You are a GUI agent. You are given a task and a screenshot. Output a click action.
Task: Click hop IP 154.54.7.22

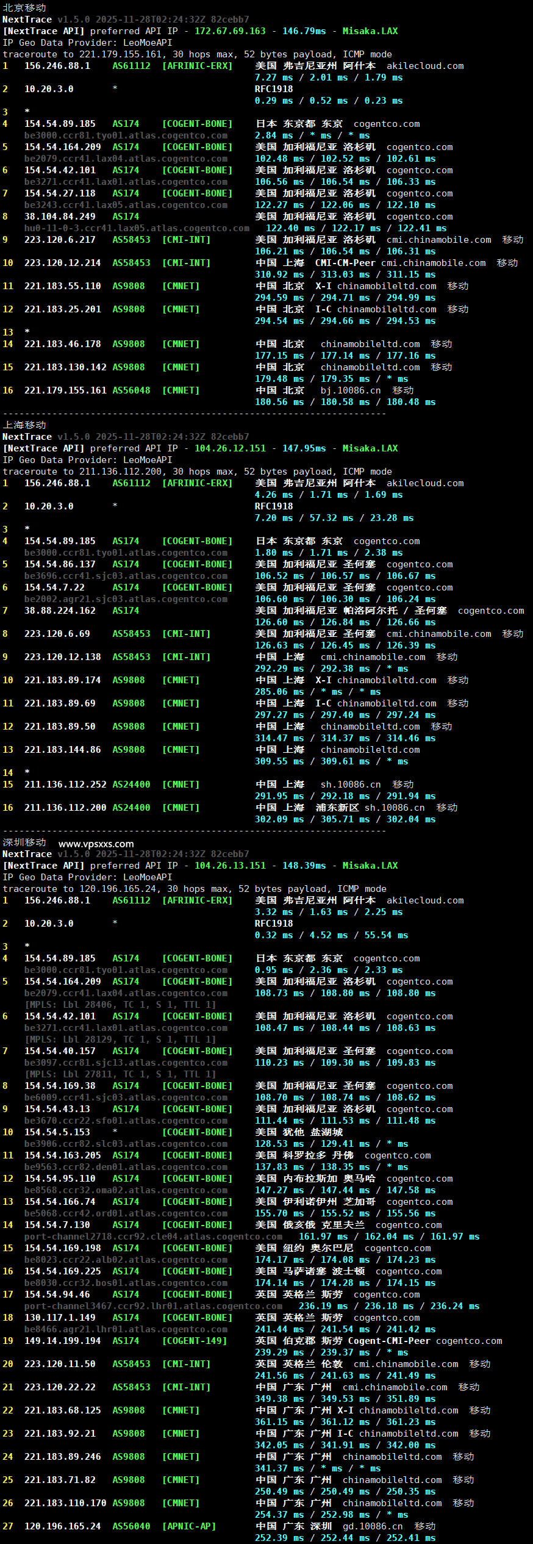[x=54, y=587]
